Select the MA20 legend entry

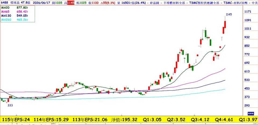15,7
